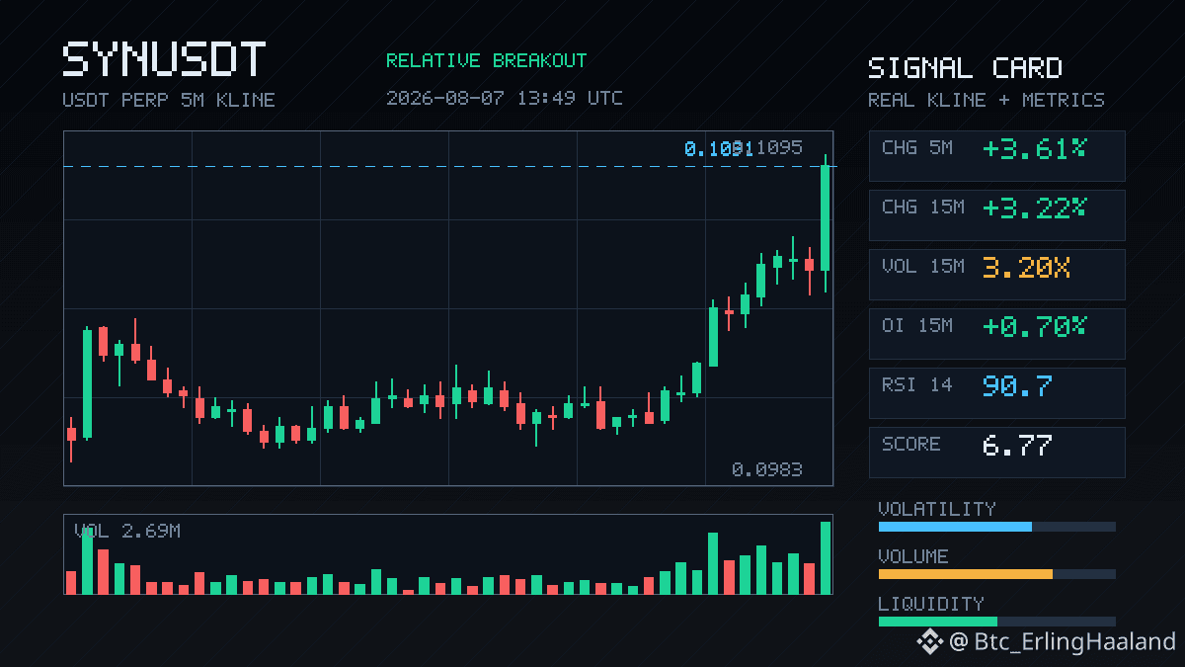Click the VOLUME orange progress bar
The height and width of the screenshot is (667, 1185).
click(996, 574)
